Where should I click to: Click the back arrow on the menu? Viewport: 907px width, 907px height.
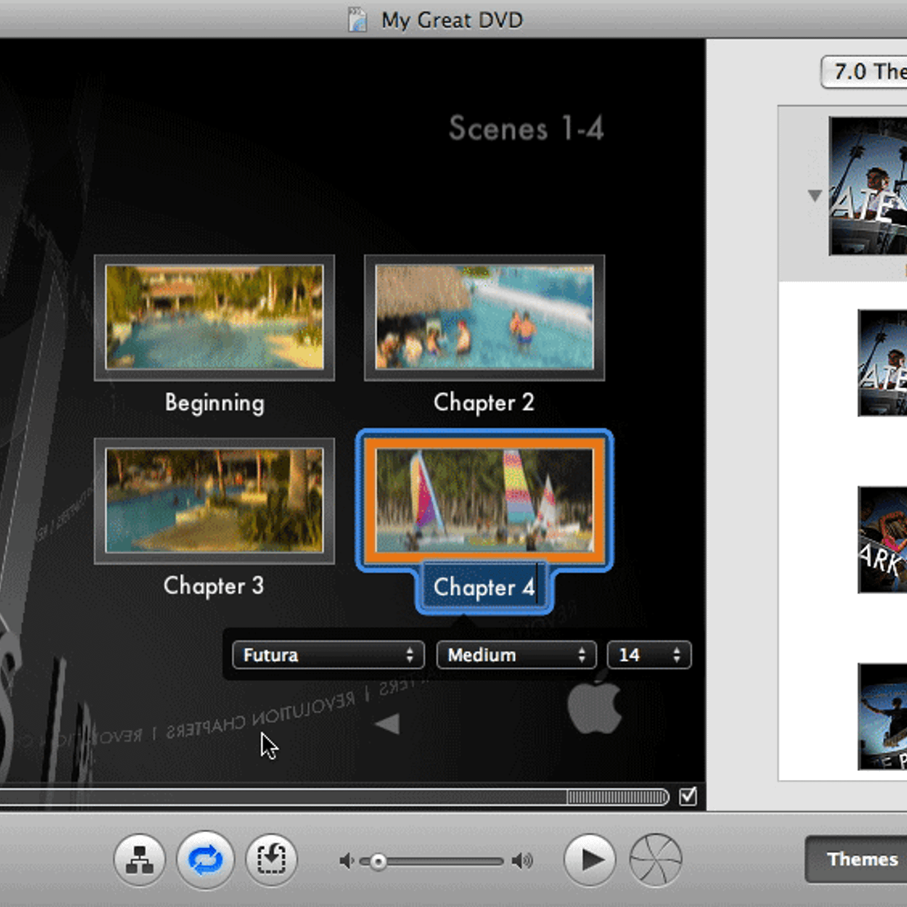click(388, 724)
